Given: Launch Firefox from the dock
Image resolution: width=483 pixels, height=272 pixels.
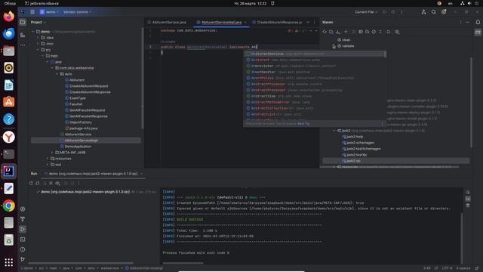Looking at the screenshot, I should tap(8, 16).
